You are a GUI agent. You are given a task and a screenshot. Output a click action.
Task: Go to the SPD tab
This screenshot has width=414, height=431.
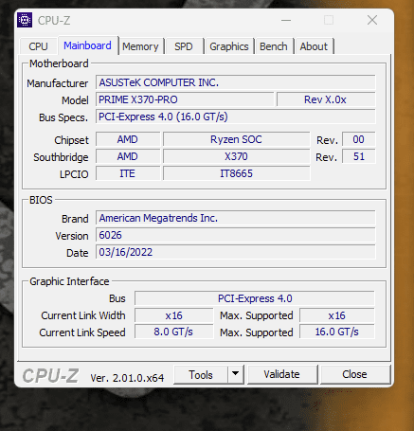184,46
